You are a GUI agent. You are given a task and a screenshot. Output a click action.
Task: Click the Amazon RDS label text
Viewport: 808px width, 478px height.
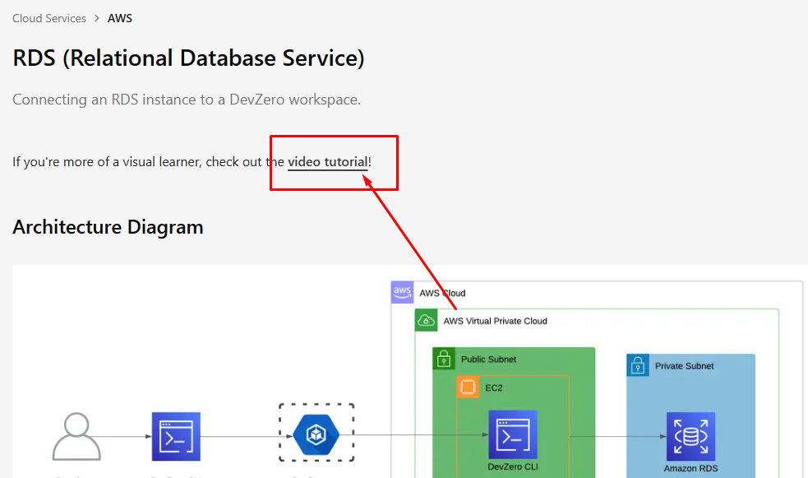tap(690, 468)
